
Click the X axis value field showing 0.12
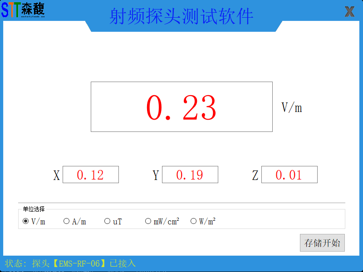[x=91, y=175]
